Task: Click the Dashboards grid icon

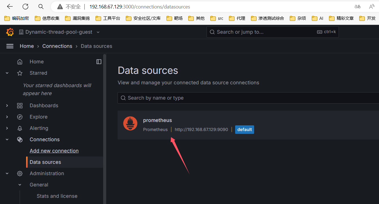Action: [x=20, y=106]
